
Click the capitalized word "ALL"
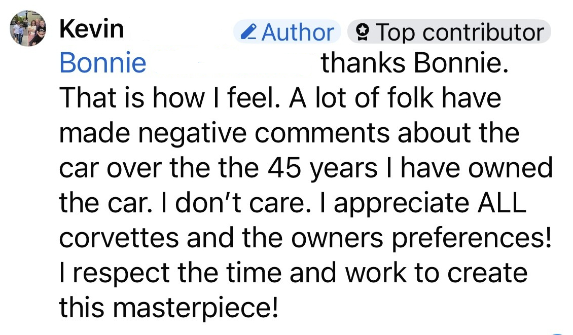coord(502,202)
